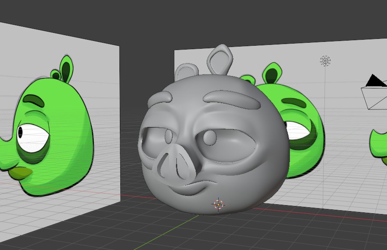Screen dimensions: 387x250
Task: Click the 3D cursor crosshair
Action: point(218,204)
